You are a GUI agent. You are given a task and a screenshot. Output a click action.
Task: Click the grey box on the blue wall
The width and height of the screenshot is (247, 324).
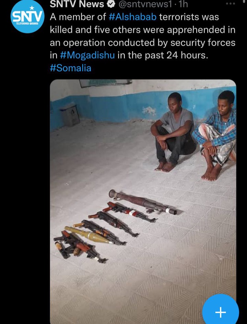tap(70, 114)
